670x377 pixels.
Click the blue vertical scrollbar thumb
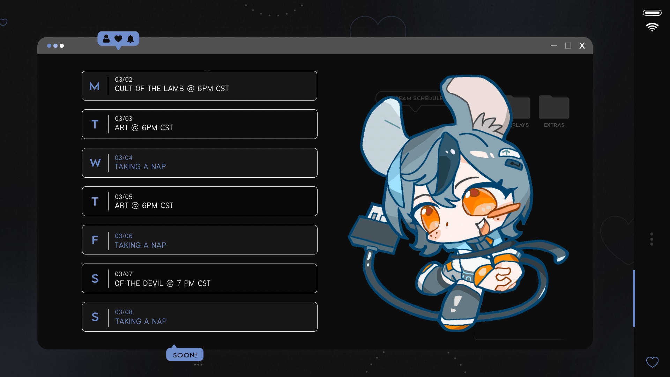(x=634, y=298)
